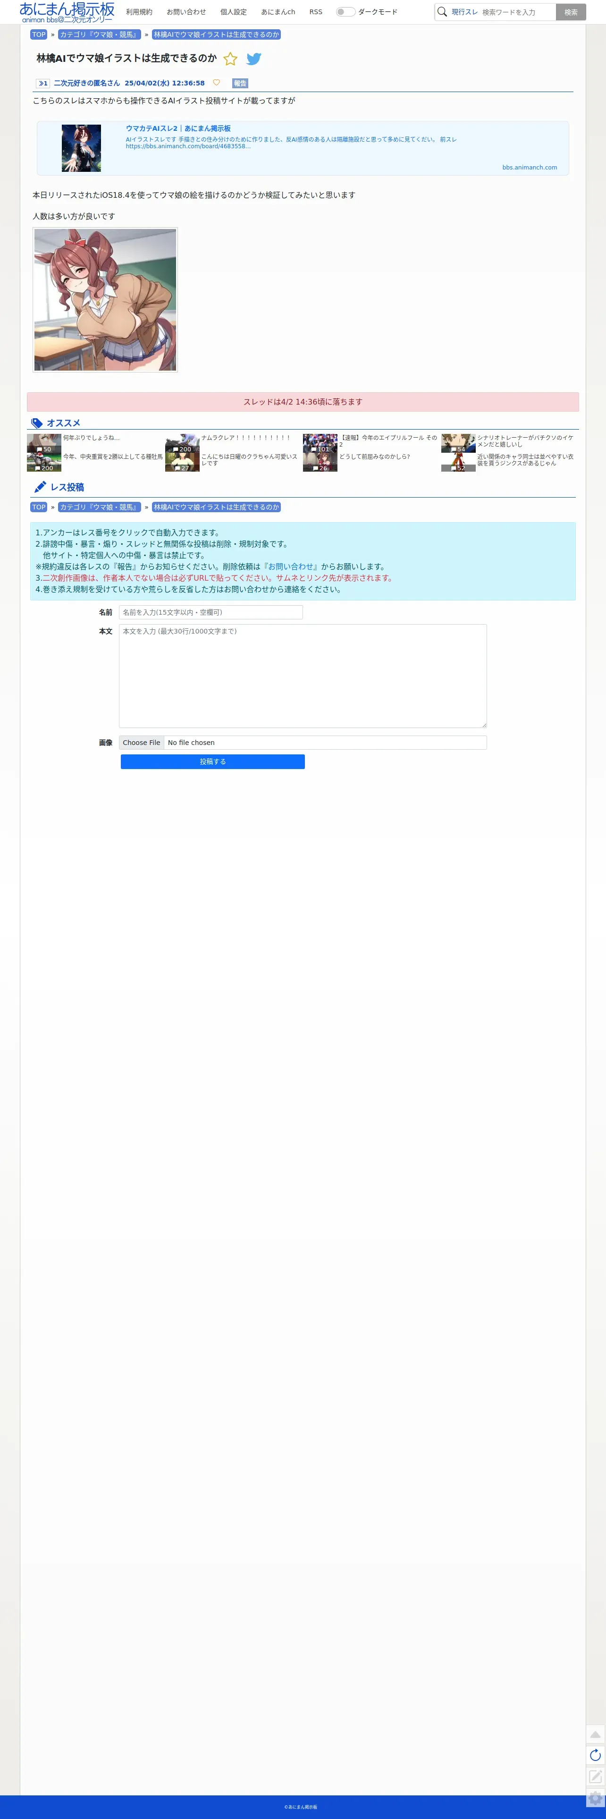The image size is (606, 1819).
Task: Open the floating gear settings icon
Action: tap(595, 1798)
